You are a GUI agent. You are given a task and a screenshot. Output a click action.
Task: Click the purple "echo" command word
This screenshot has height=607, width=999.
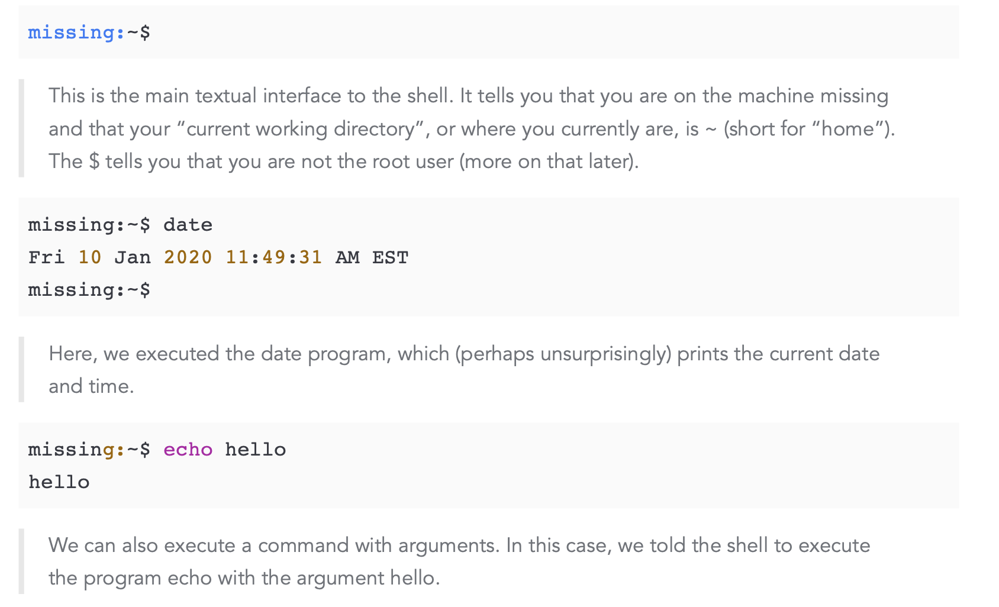(188, 450)
